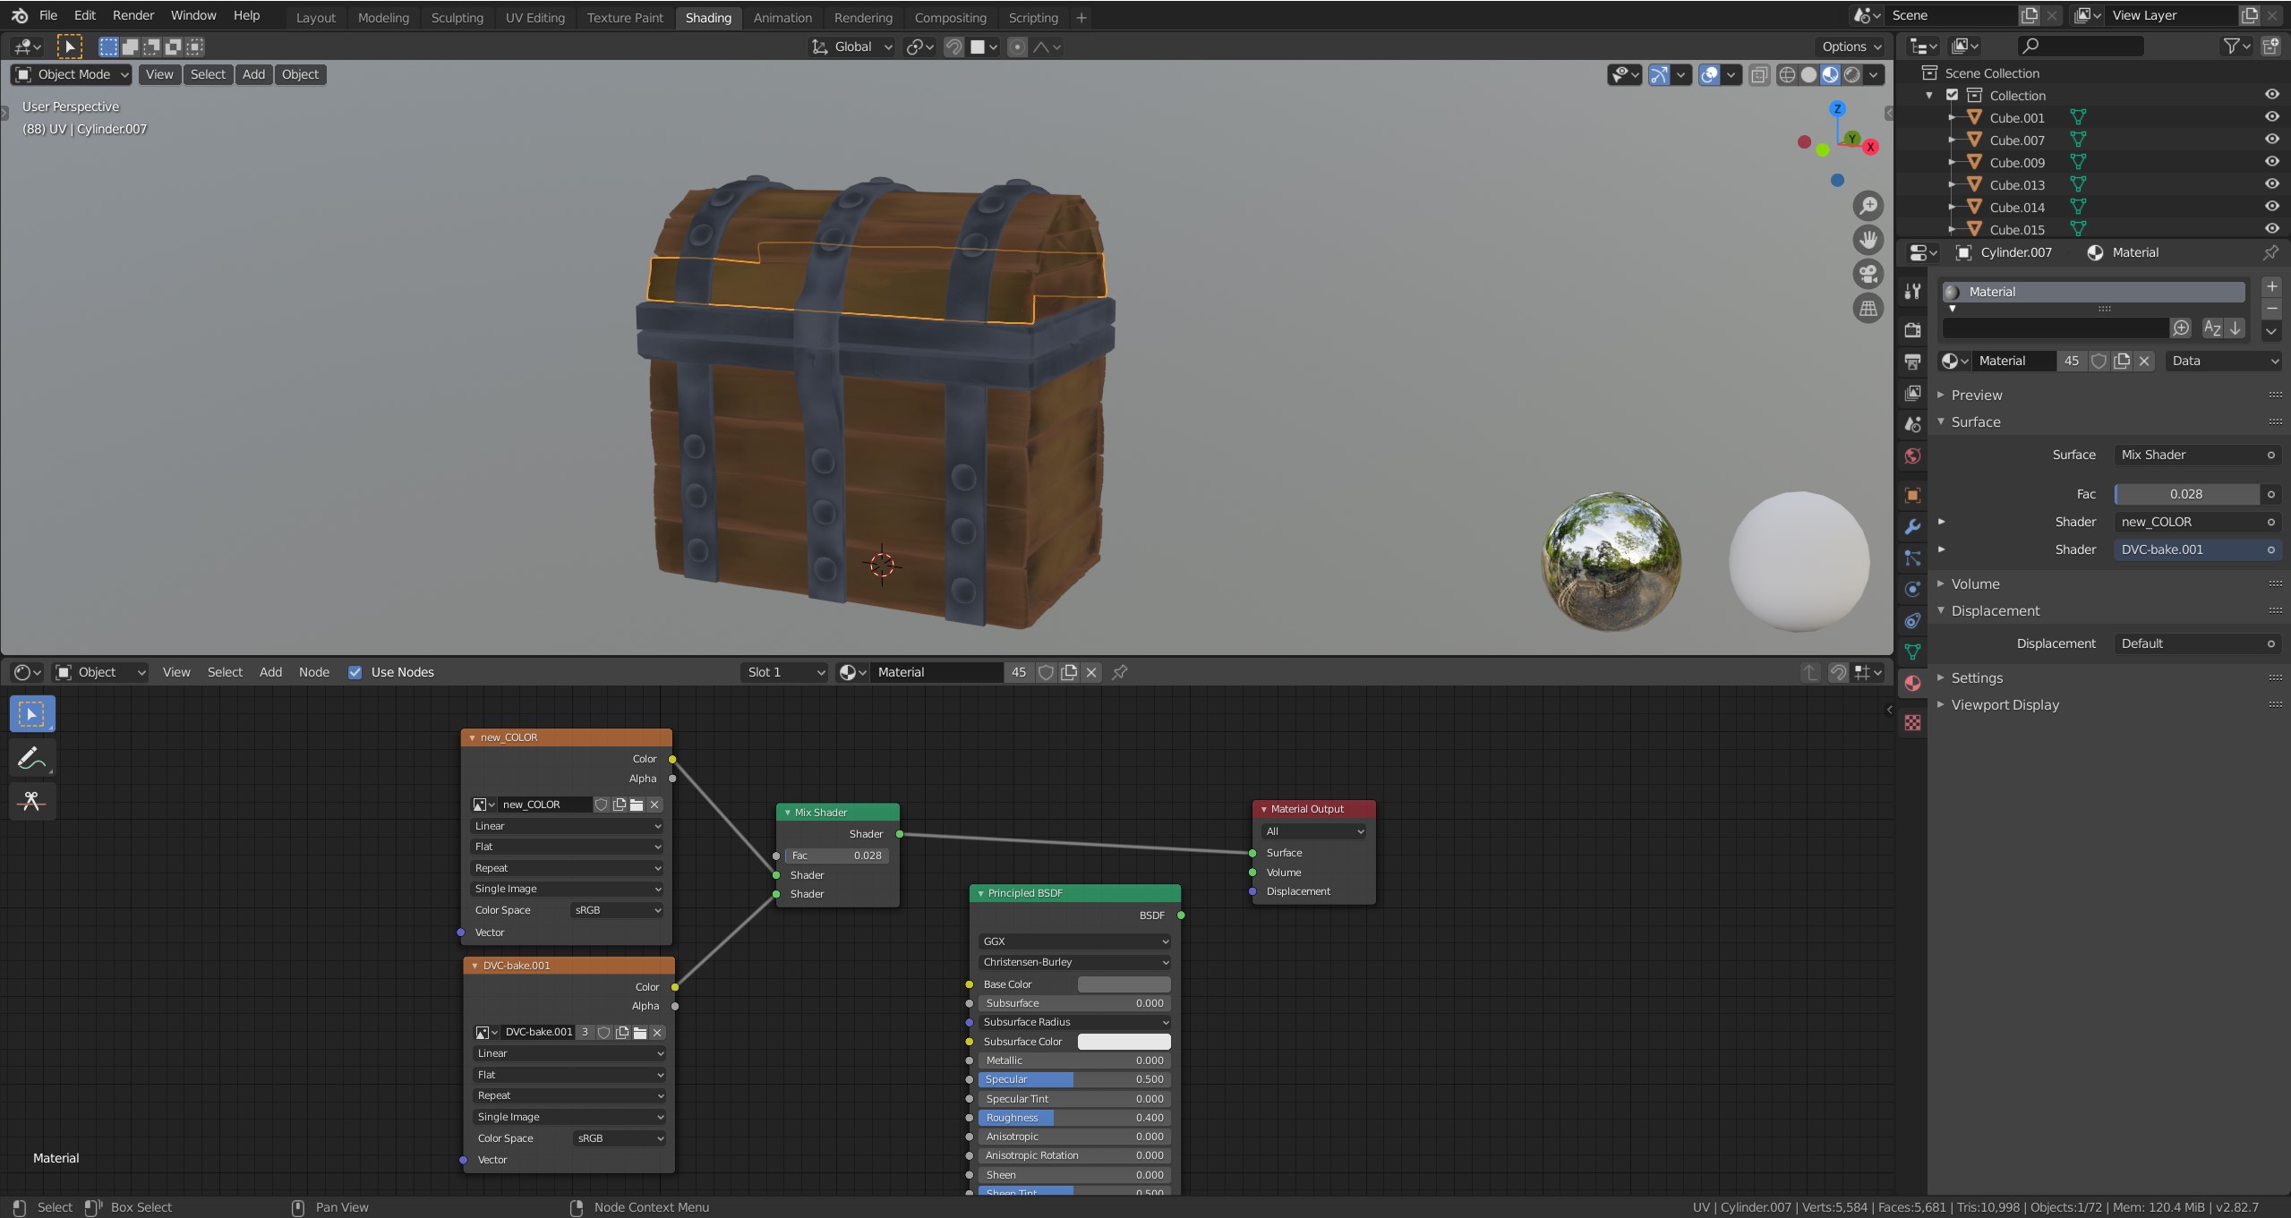Disable the Use Nodes checkbox
Screen dimensions: 2291x1218
point(355,672)
